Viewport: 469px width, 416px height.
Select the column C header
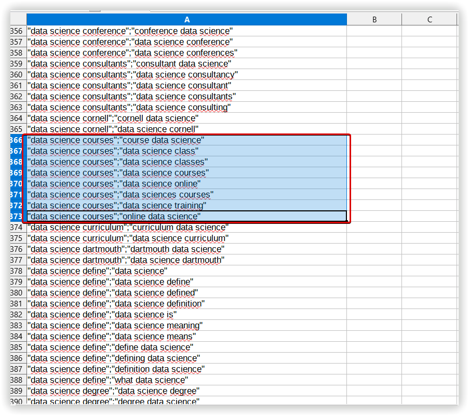pyautogui.click(x=430, y=19)
